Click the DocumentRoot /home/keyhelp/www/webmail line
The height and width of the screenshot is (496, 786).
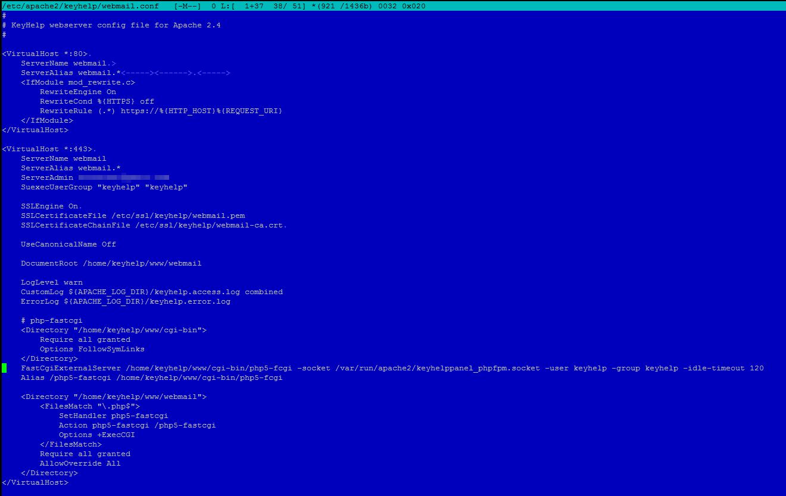click(x=111, y=263)
